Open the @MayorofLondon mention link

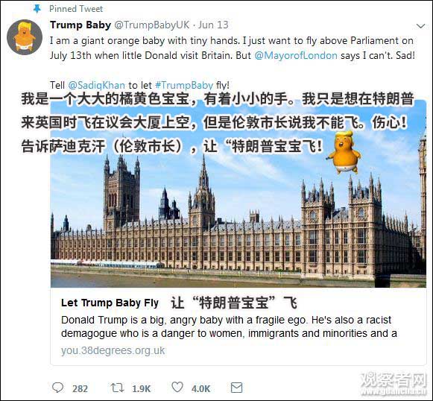(x=296, y=55)
